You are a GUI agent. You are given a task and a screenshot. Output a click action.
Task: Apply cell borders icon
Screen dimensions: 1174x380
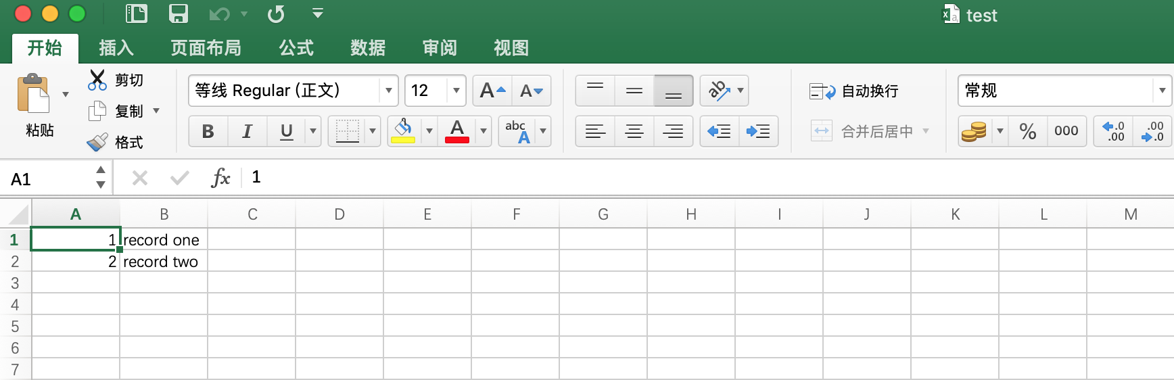tap(347, 131)
